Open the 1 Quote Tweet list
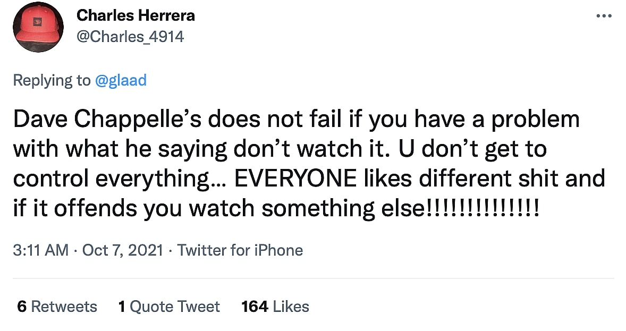The height and width of the screenshot is (331, 626). [x=169, y=307]
